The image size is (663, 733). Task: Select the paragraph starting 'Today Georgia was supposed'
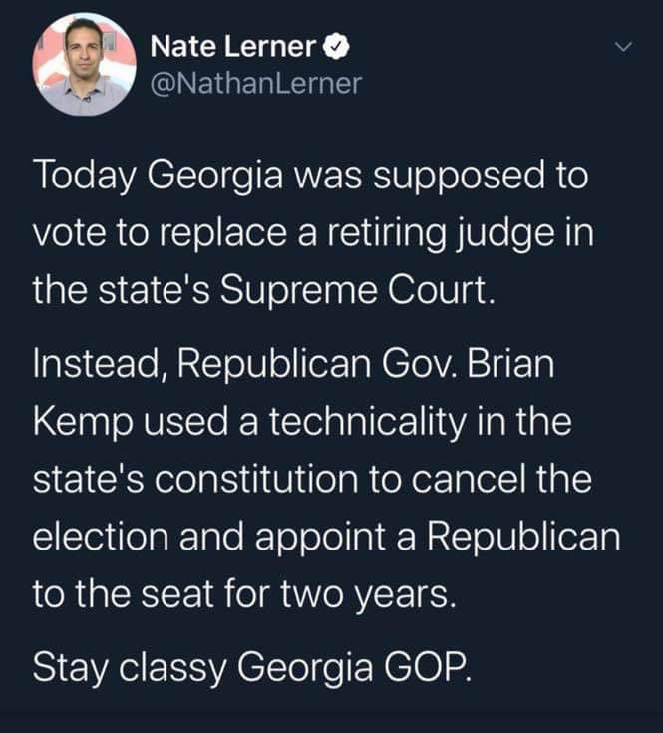coord(313,232)
